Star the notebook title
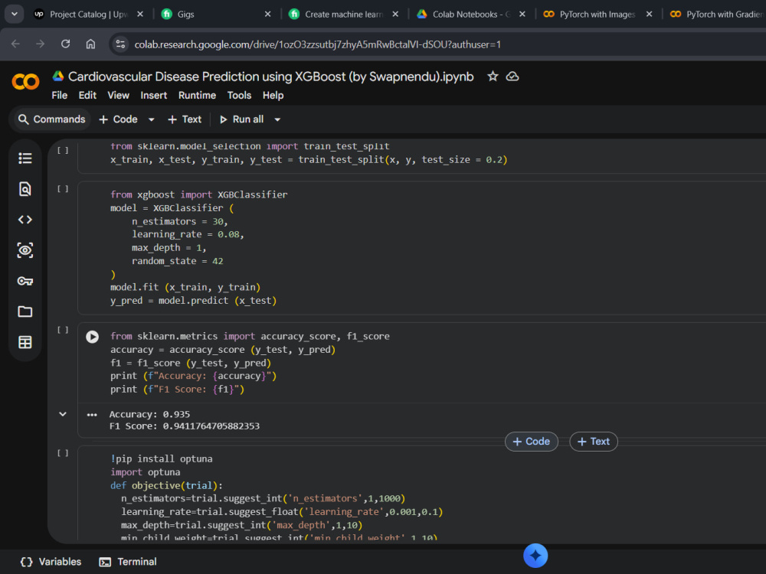The width and height of the screenshot is (766, 574). [x=493, y=77]
